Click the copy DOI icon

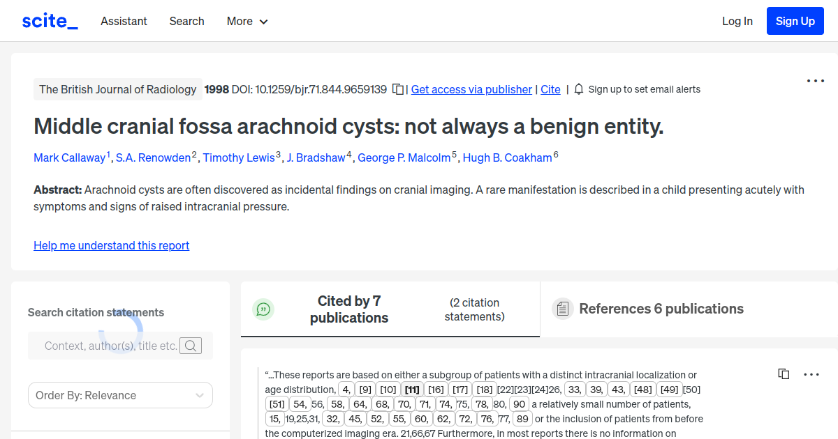(397, 89)
